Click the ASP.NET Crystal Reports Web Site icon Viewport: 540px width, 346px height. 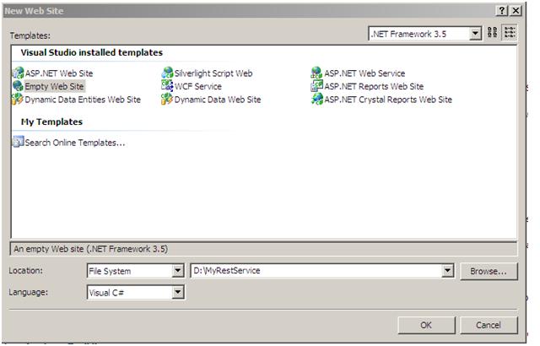coord(316,99)
